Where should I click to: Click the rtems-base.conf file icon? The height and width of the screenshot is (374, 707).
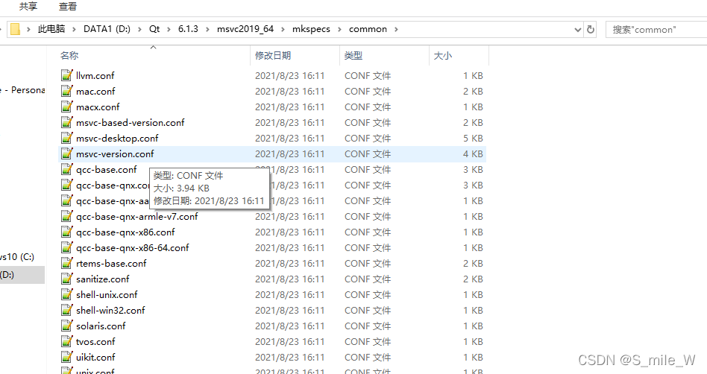point(66,263)
